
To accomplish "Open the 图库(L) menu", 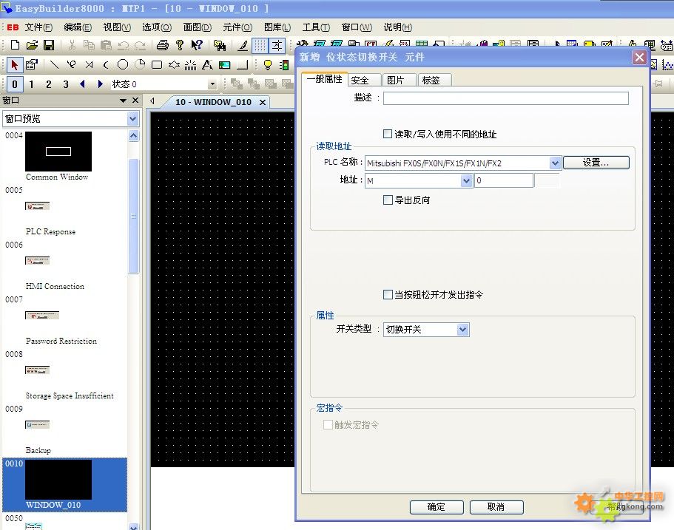I will 277,27.
